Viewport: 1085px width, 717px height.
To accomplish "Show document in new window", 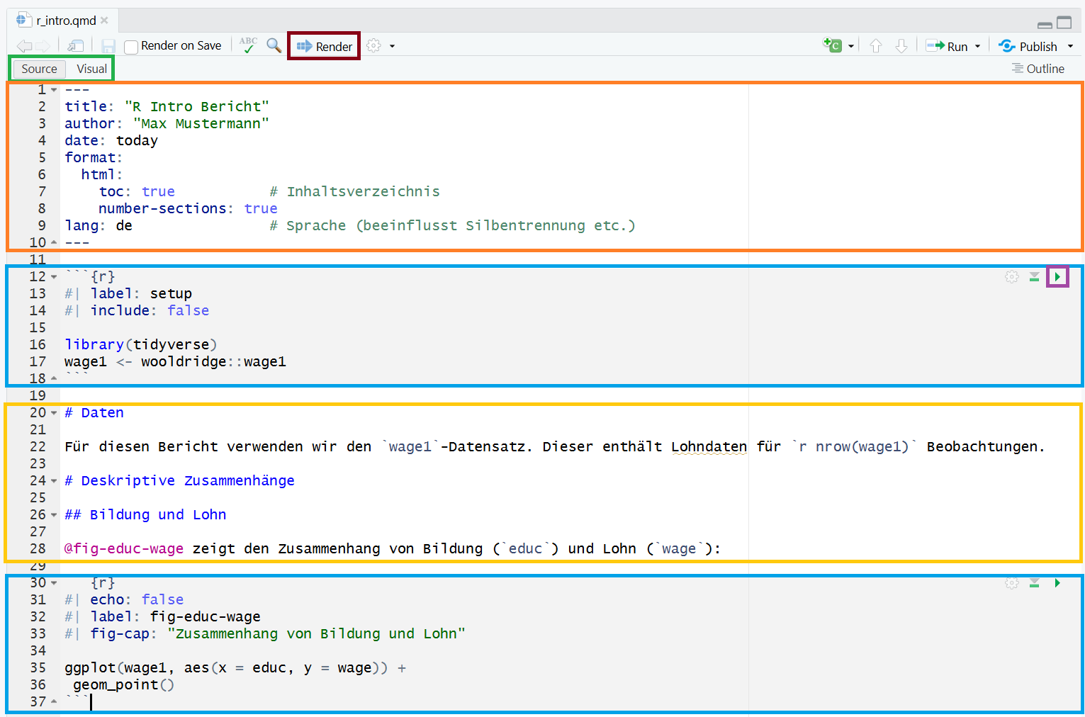I will pos(75,46).
